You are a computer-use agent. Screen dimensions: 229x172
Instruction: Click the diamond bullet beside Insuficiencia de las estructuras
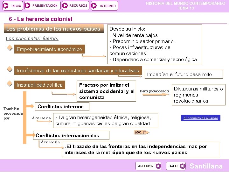click(10, 69)
